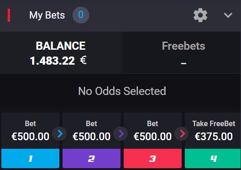The image size is (241, 170).
Task: Switch to the BALANCE tab
Action: 61,53
